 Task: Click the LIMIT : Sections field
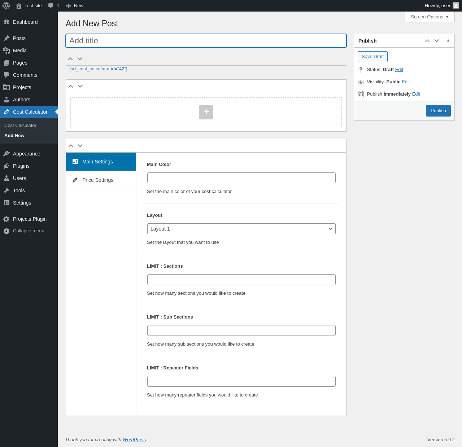pyautogui.click(x=241, y=280)
